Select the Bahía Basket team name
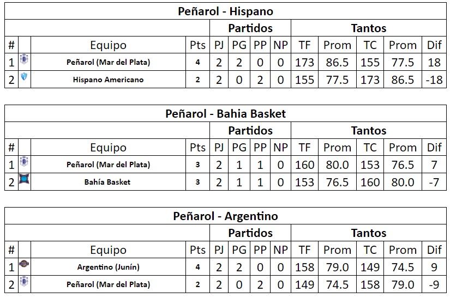The height and width of the screenshot is (298, 450). (107, 182)
